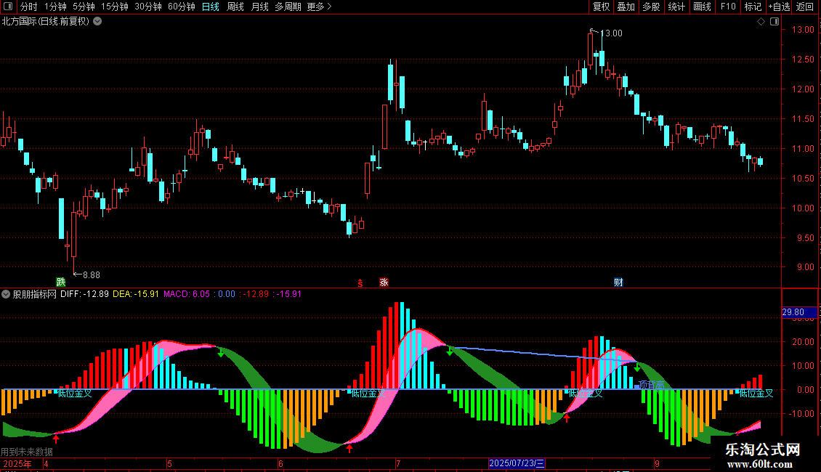Screen dimensions: 821x472
Task: Click the 叠加 overlay button
Action: pyautogui.click(x=626, y=7)
